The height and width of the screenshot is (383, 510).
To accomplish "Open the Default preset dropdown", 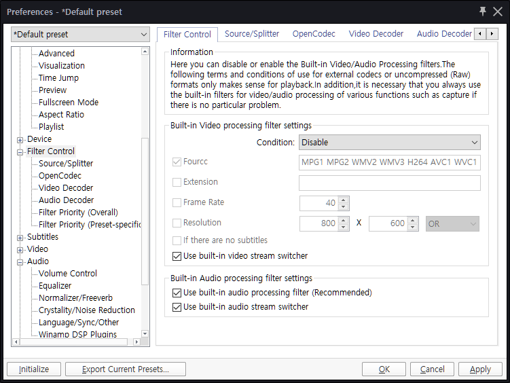I will [x=81, y=35].
